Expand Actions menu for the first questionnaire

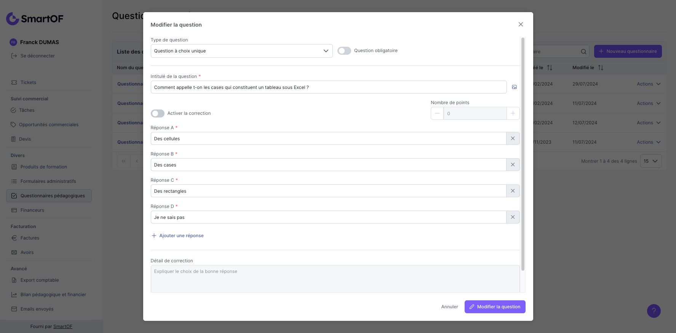pos(648,84)
